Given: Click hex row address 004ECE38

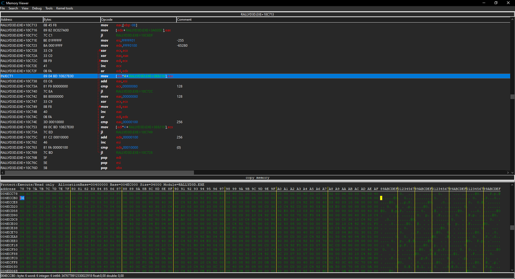Looking at the screenshot, I should (9, 228).
